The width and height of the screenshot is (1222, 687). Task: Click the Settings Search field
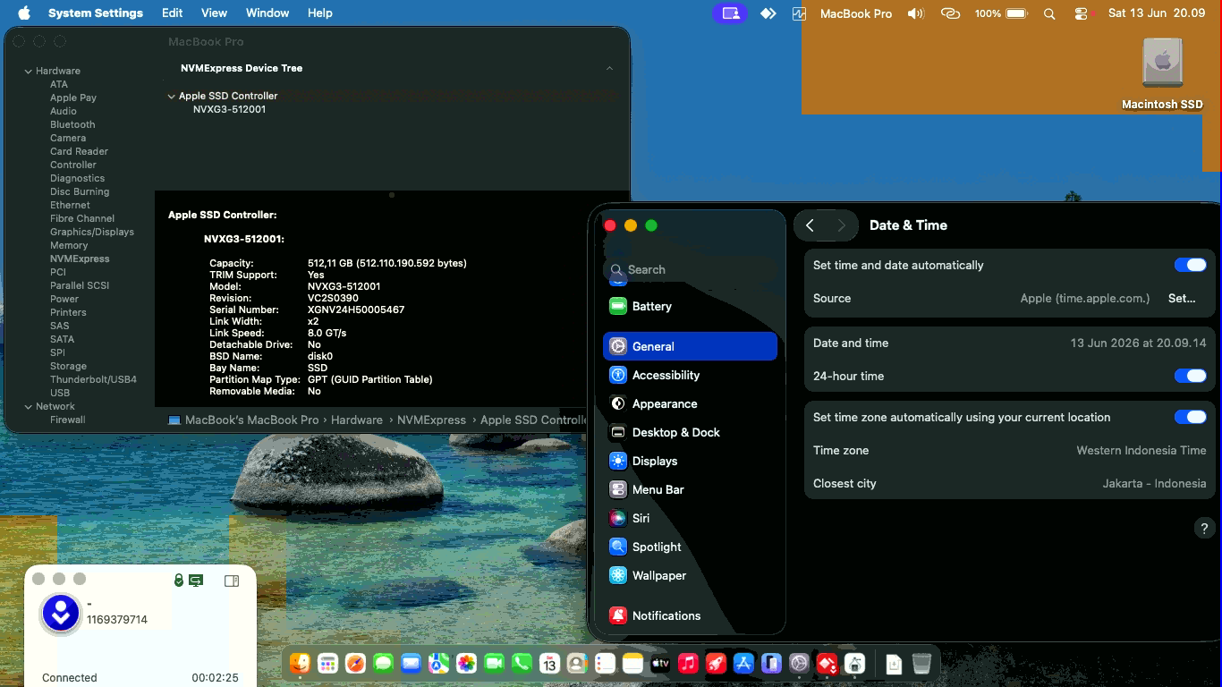[x=690, y=269]
